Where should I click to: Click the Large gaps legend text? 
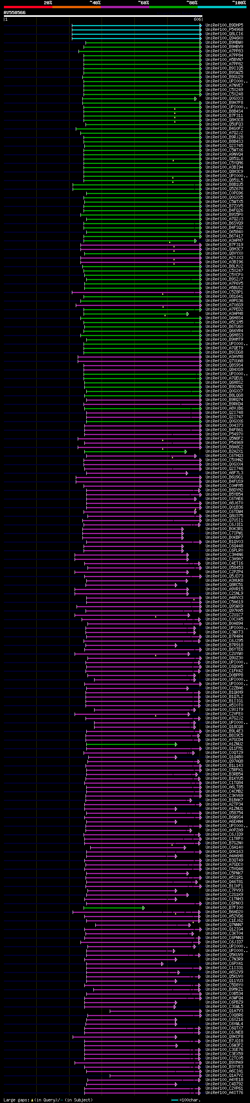point(48,1099)
